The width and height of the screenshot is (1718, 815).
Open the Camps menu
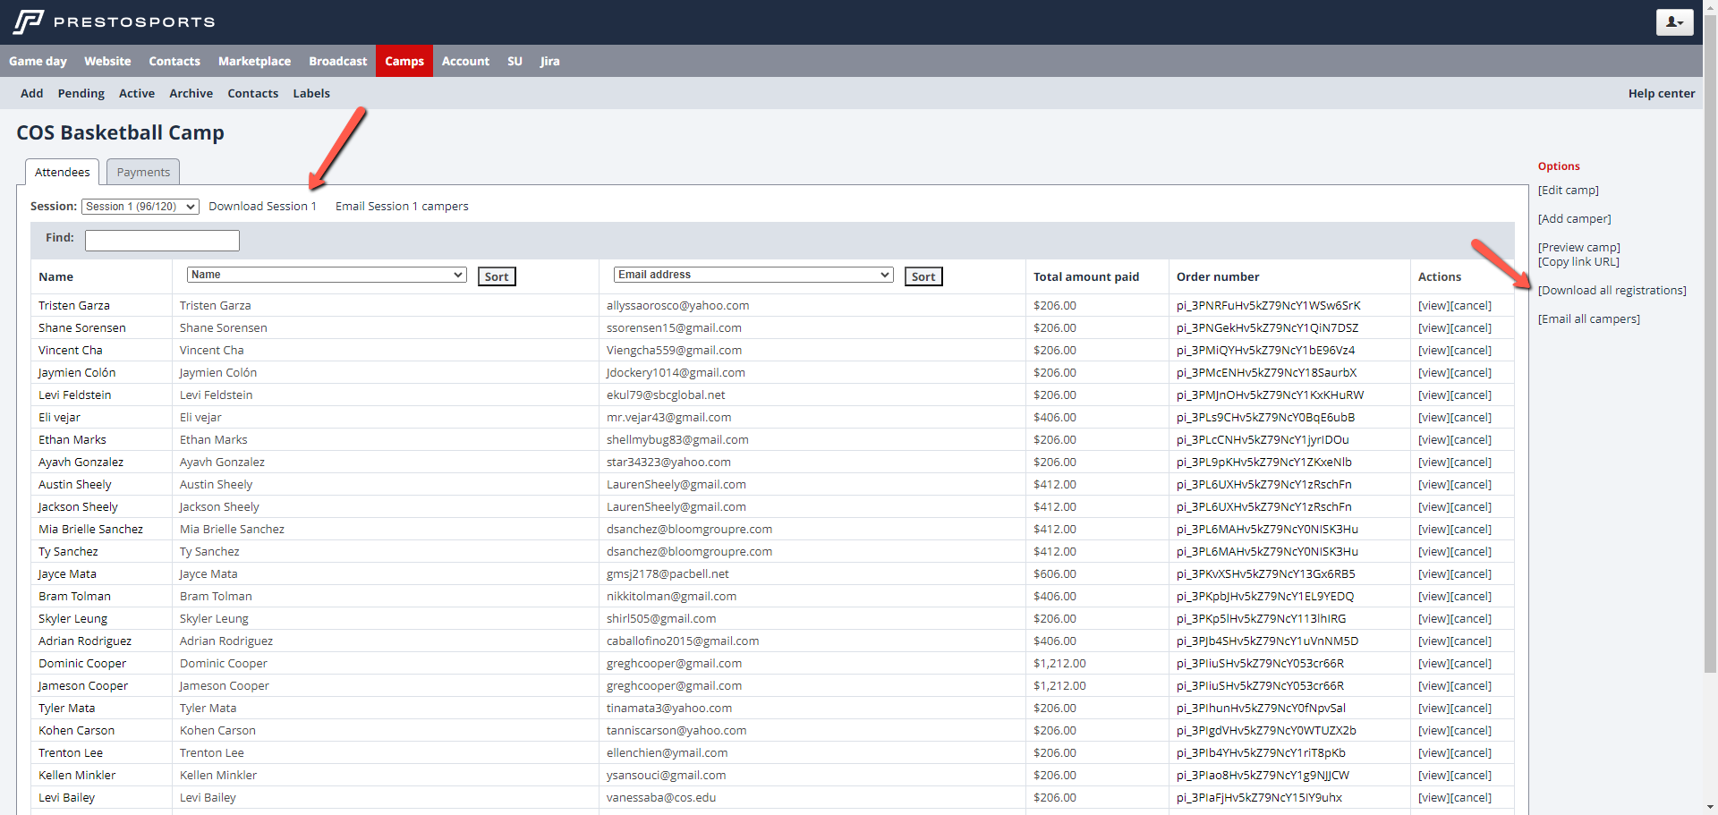pyautogui.click(x=404, y=61)
